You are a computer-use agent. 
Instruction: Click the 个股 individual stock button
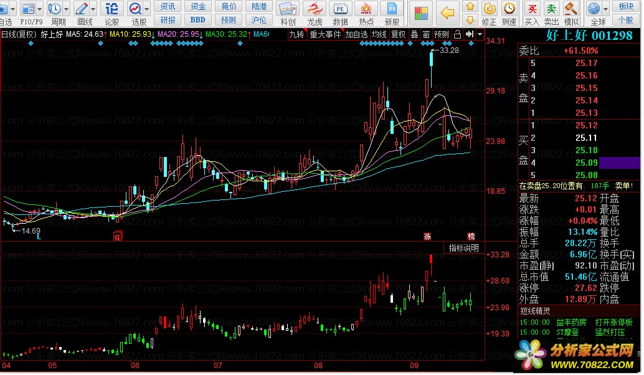click(x=625, y=20)
